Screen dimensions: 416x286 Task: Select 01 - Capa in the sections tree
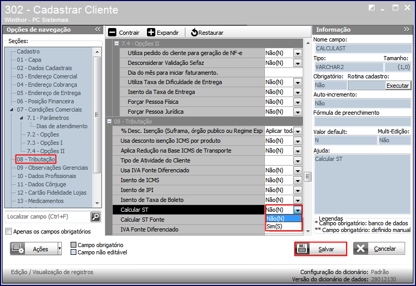coord(29,60)
